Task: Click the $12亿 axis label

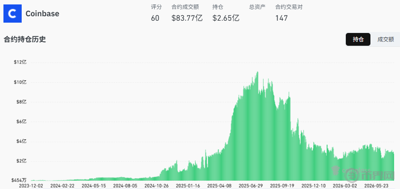Action: (x=20, y=62)
